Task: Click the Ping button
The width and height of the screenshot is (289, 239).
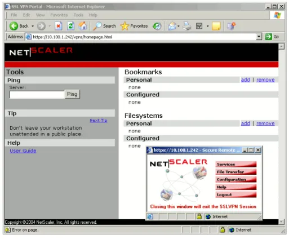Action: pyautogui.click(x=72, y=94)
